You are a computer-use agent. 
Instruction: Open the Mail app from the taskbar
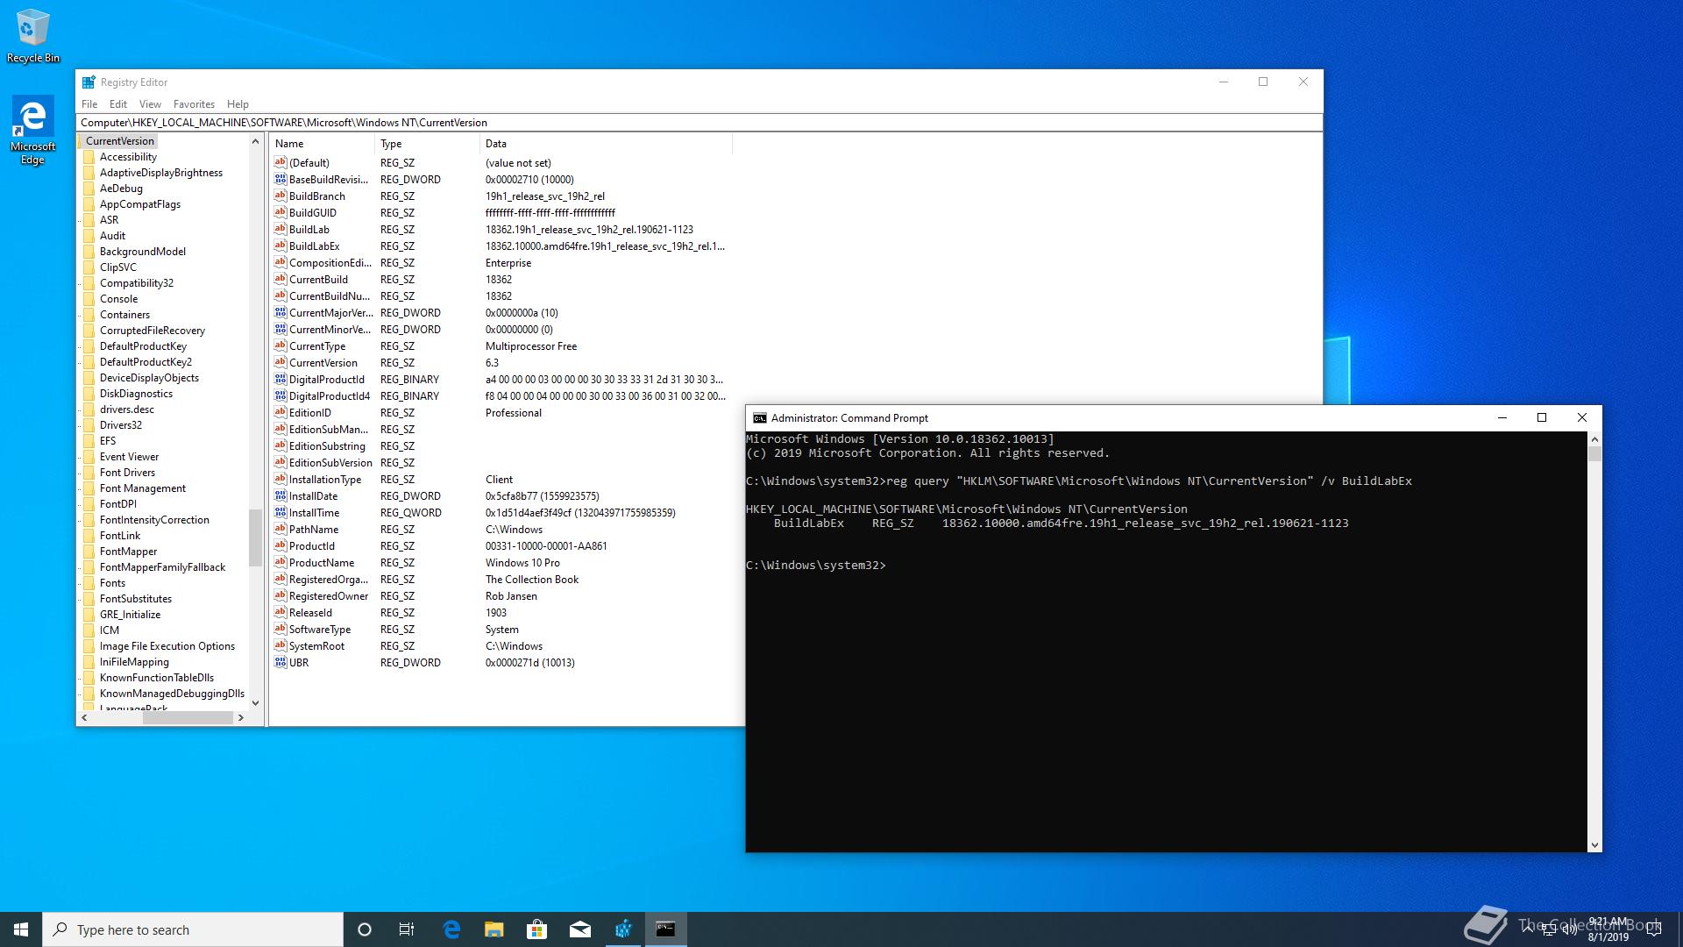pyautogui.click(x=579, y=929)
